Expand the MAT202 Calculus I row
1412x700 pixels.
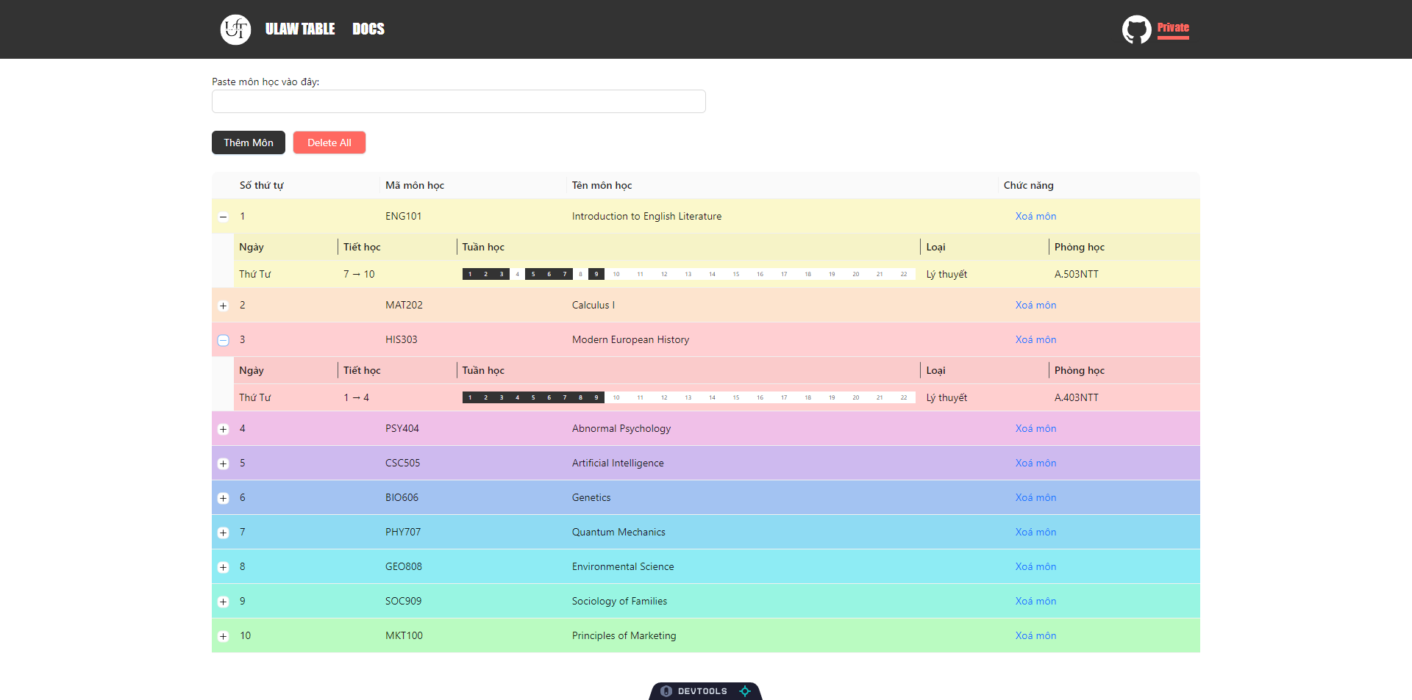click(224, 306)
